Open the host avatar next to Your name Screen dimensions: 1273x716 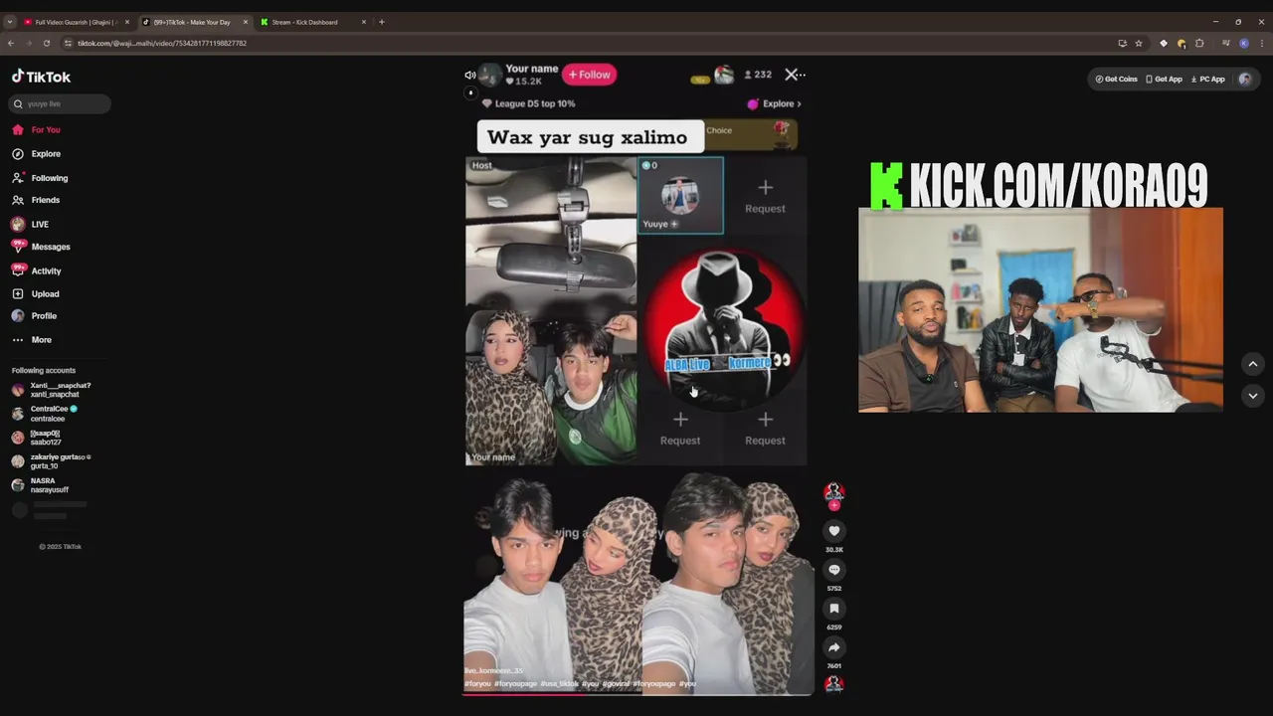(x=489, y=75)
